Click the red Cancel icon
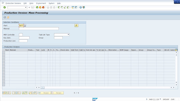 pos(43,8)
